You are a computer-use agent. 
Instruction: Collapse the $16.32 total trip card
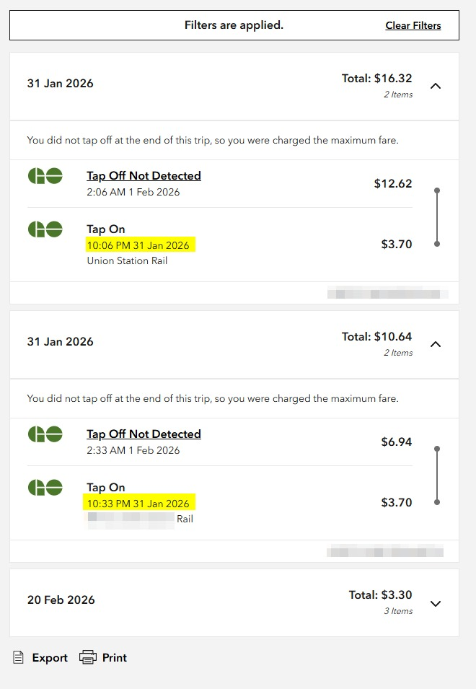point(435,86)
